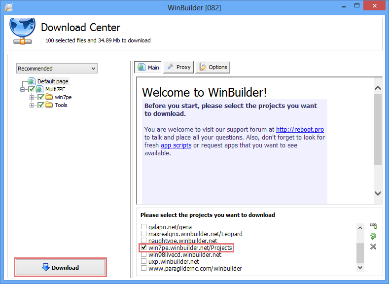Select the Tools tree label

61,105
